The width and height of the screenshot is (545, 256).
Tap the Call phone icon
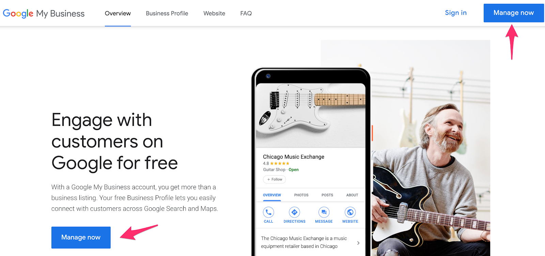(x=268, y=212)
